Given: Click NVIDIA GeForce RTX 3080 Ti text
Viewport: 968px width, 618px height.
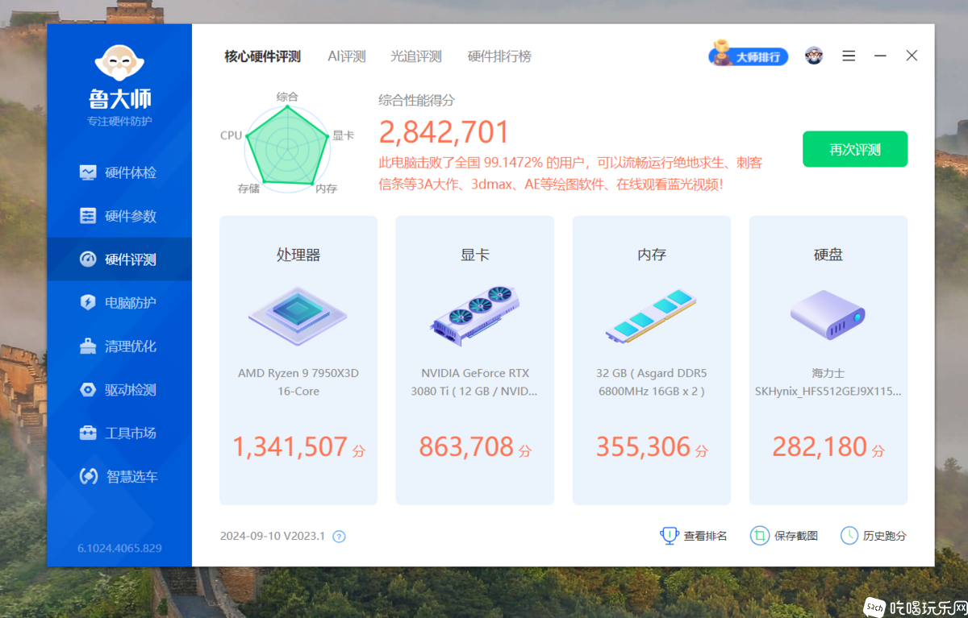Looking at the screenshot, I should 475,382.
